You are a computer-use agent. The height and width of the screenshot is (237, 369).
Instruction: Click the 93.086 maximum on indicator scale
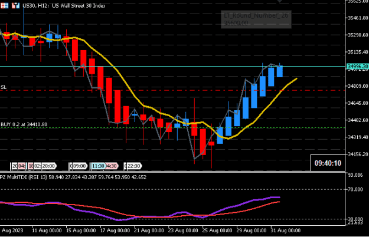(x=355, y=175)
